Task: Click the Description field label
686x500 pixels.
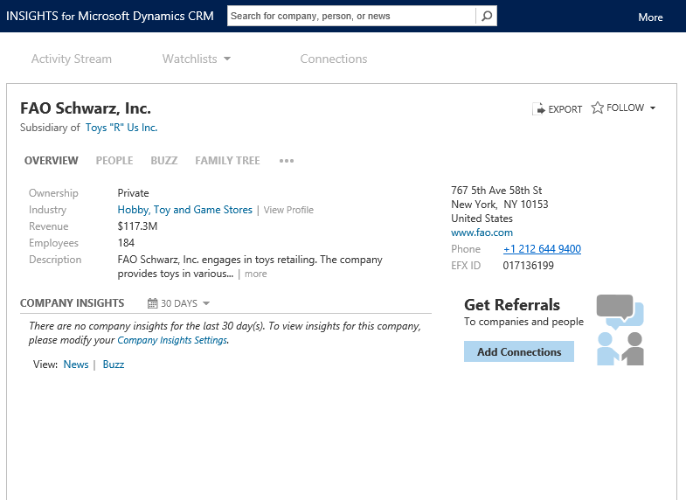Action: [x=55, y=260]
